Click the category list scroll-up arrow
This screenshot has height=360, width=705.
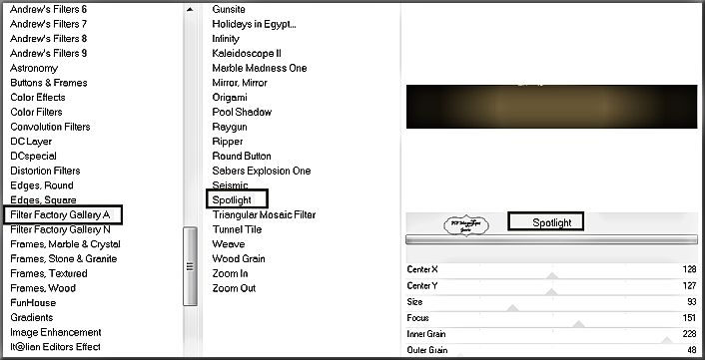tap(190, 9)
